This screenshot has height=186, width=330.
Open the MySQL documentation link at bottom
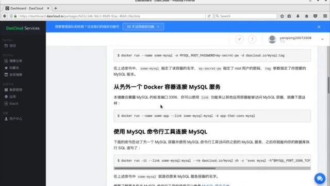pos(216,185)
